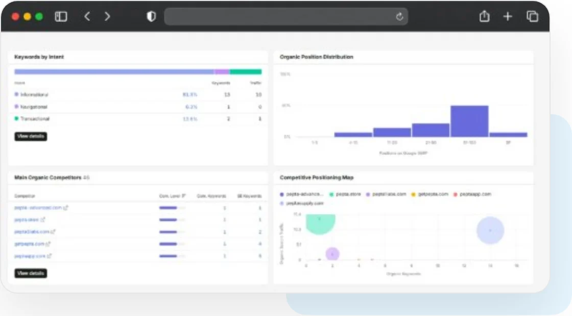Open the privacy shield icon

click(x=151, y=16)
